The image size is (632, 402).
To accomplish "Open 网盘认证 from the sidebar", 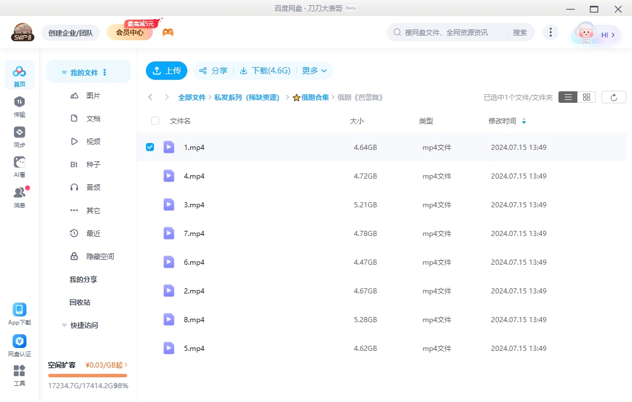I will [x=20, y=345].
